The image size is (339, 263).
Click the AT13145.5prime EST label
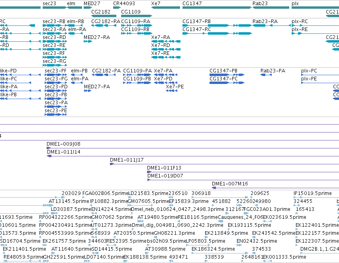coord(69,201)
